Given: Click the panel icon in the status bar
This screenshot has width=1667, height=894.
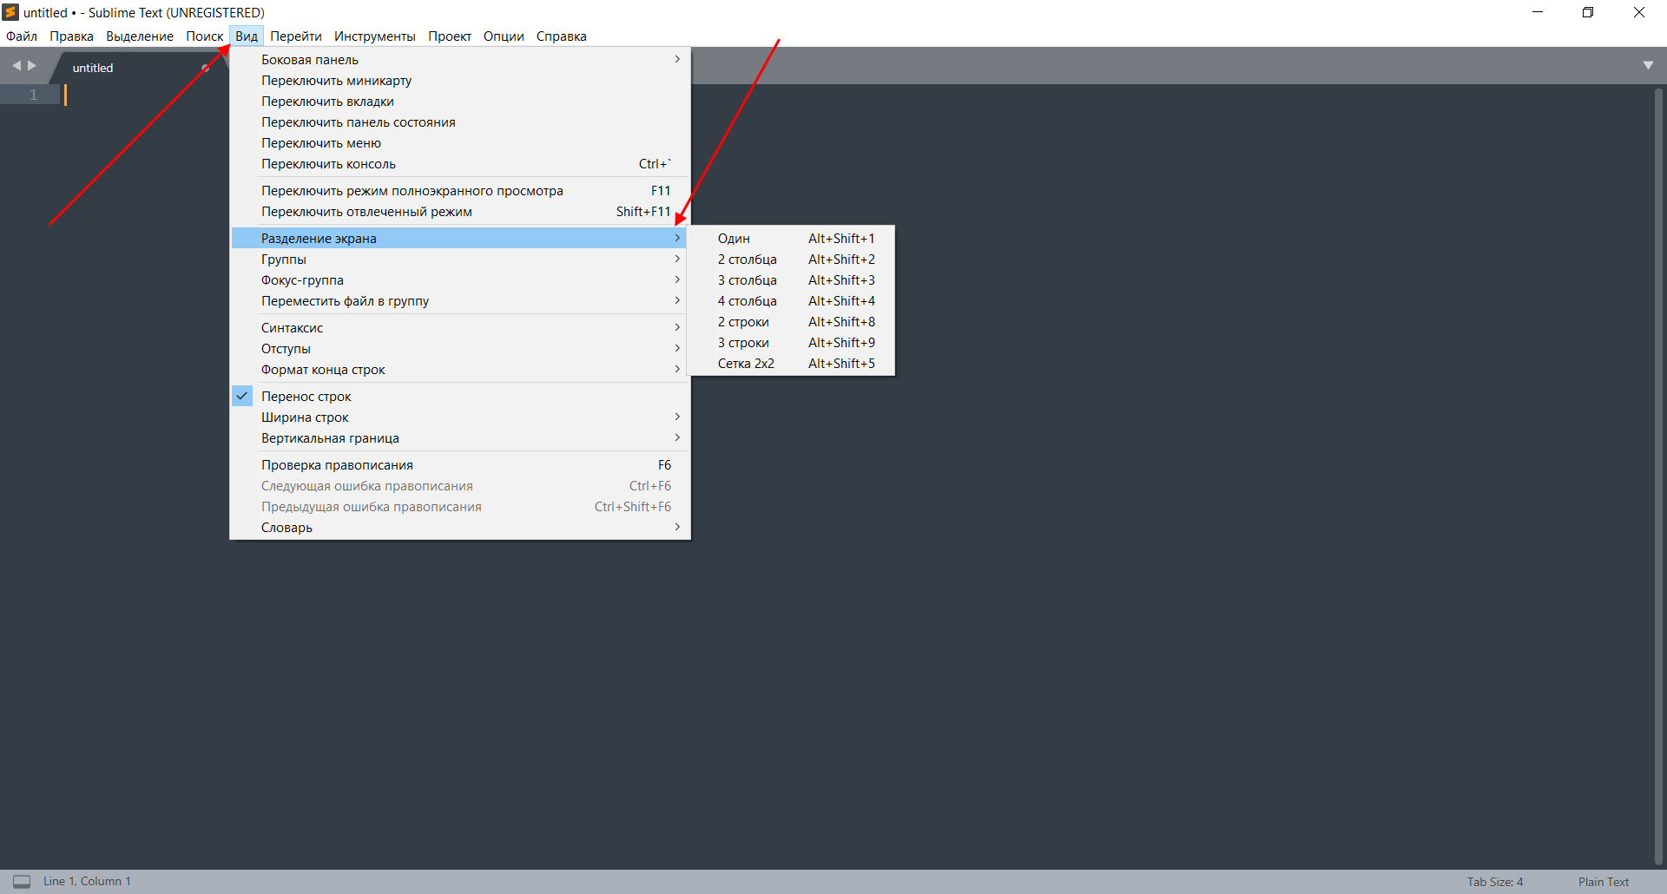Looking at the screenshot, I should [x=21, y=880].
